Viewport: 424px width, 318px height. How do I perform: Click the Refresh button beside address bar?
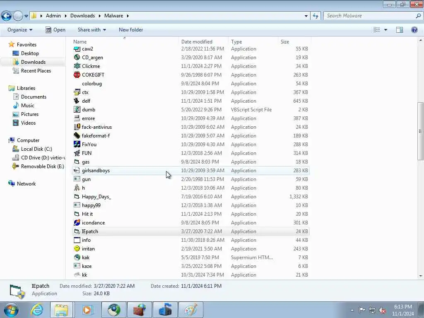(315, 16)
